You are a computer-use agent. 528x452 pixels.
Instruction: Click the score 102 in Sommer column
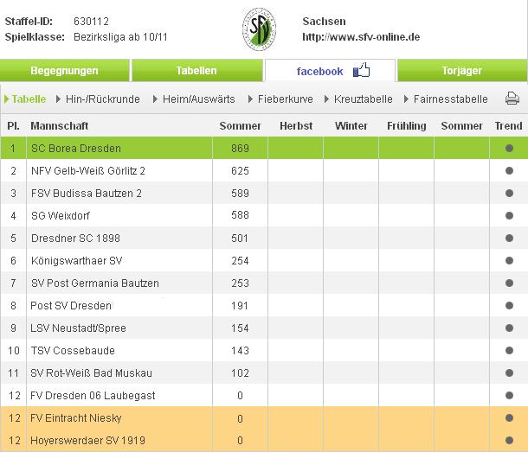pos(240,373)
